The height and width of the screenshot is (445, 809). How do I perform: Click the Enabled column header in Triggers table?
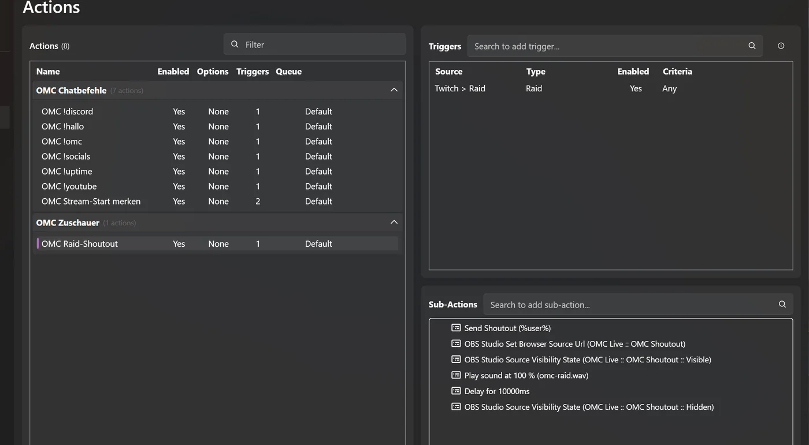point(633,72)
